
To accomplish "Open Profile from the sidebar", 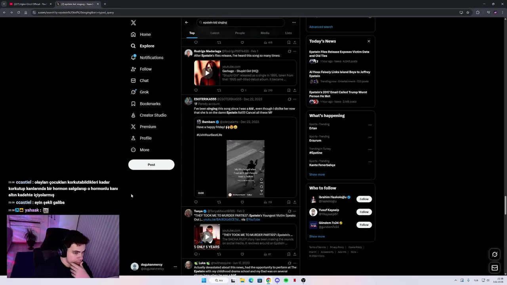I will pos(141,138).
